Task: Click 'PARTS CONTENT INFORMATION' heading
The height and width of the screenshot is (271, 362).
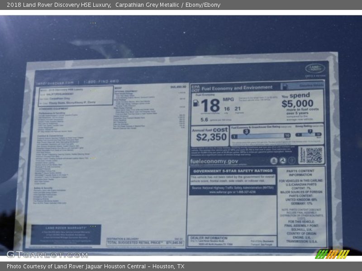Action: coord(300,173)
